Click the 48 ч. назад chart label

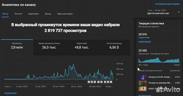[x=143, y=65]
